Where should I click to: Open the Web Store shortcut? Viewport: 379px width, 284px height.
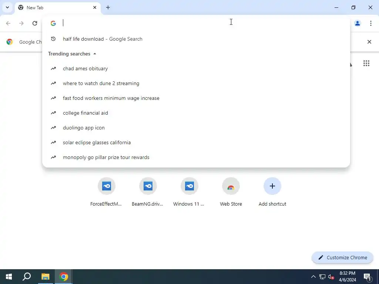231,192
